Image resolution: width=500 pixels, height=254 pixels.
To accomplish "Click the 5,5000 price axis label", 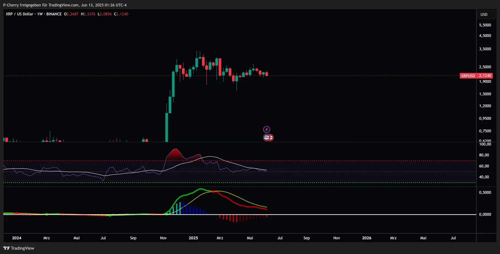I will 485,25.
